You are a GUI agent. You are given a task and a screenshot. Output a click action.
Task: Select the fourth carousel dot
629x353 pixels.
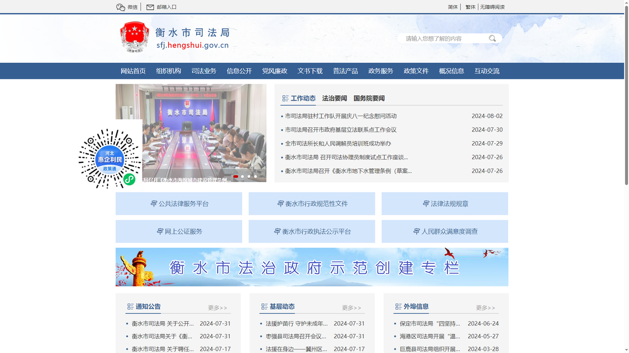tap(256, 176)
